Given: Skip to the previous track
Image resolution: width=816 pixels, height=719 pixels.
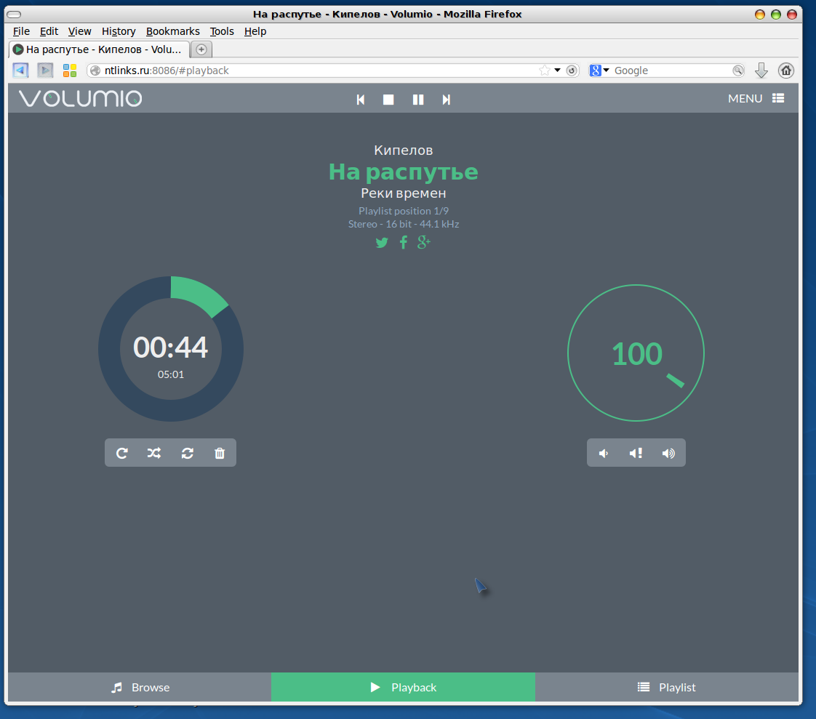Looking at the screenshot, I should [x=360, y=100].
